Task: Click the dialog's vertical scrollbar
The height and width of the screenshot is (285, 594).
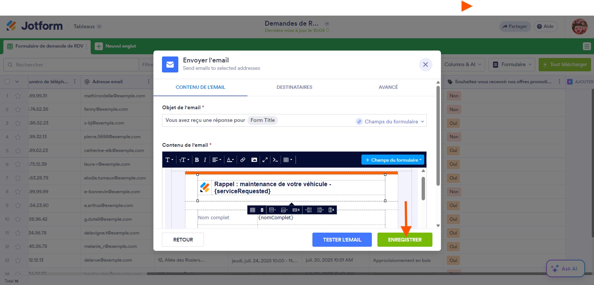Action: coord(438,136)
